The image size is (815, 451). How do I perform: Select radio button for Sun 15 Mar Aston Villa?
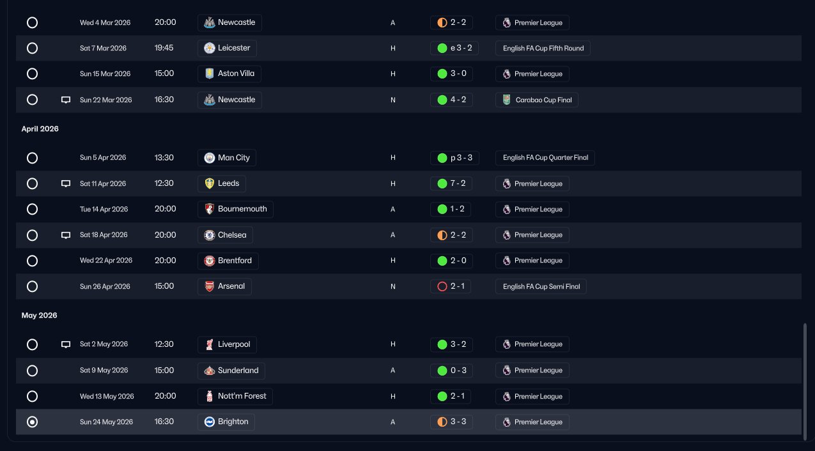pos(32,73)
